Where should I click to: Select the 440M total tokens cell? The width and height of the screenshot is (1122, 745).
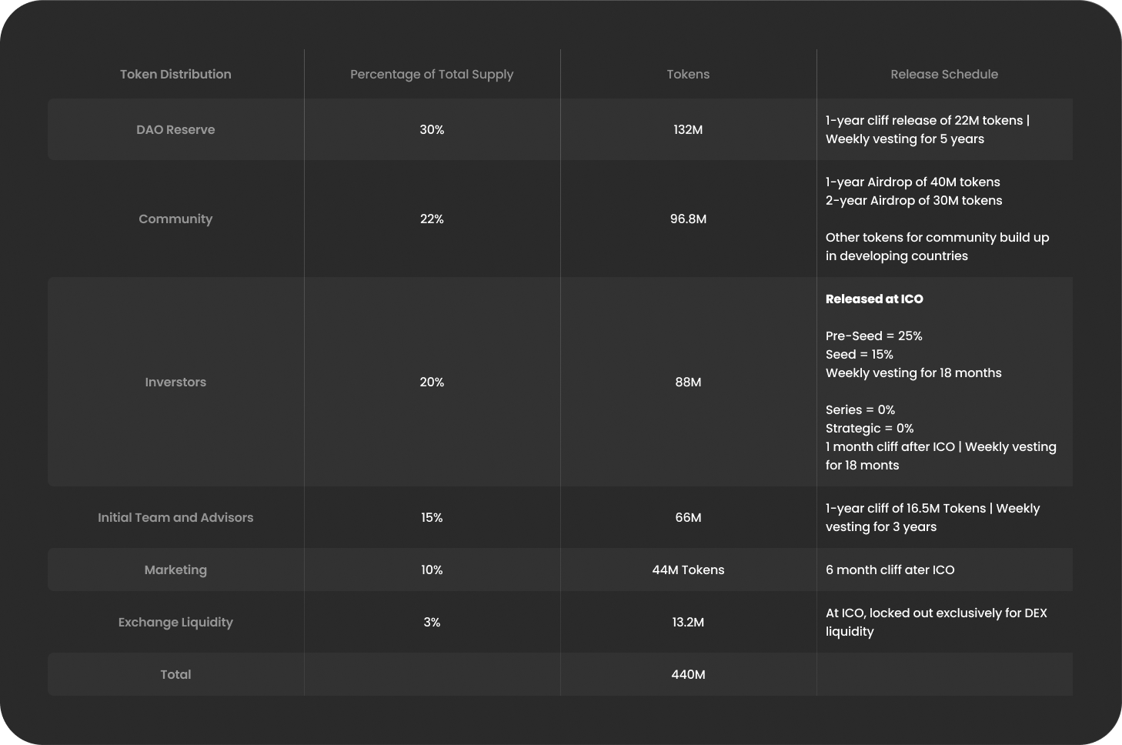pyautogui.click(x=688, y=674)
